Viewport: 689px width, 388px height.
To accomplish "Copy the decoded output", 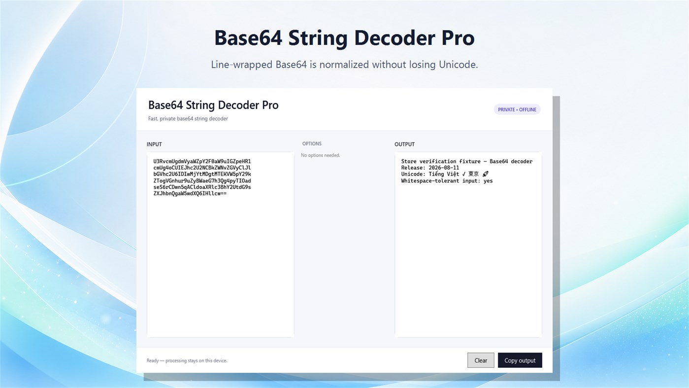I will [x=520, y=360].
